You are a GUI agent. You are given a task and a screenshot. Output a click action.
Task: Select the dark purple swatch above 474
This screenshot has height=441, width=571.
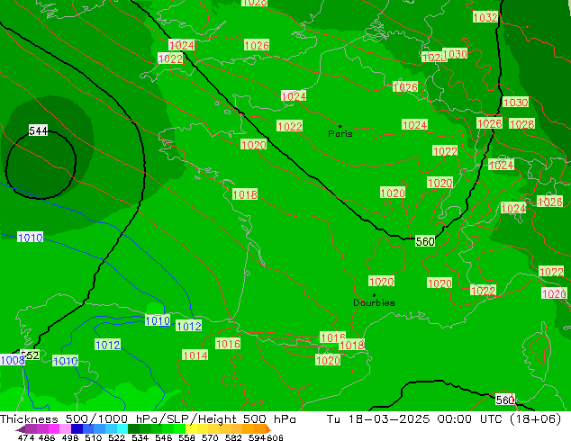tap(21, 429)
